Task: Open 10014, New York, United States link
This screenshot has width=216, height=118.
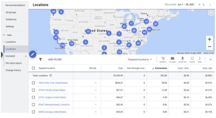Action: (53, 83)
